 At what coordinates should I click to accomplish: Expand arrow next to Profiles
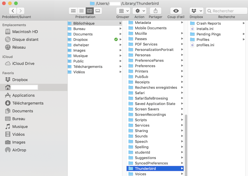[x=244, y=40]
